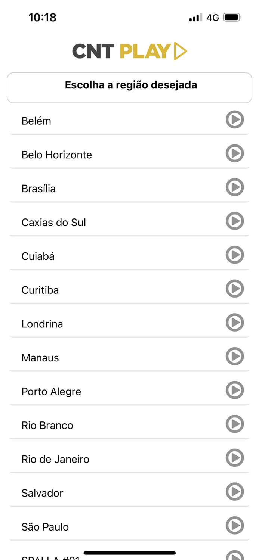Hit the play icon for Curitiba
Viewport: 259px width, 560px height.
[235, 289]
